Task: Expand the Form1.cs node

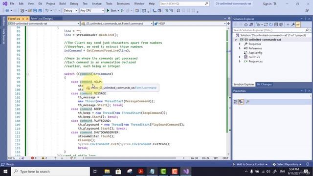Action: pyautogui.click(x=240, y=57)
